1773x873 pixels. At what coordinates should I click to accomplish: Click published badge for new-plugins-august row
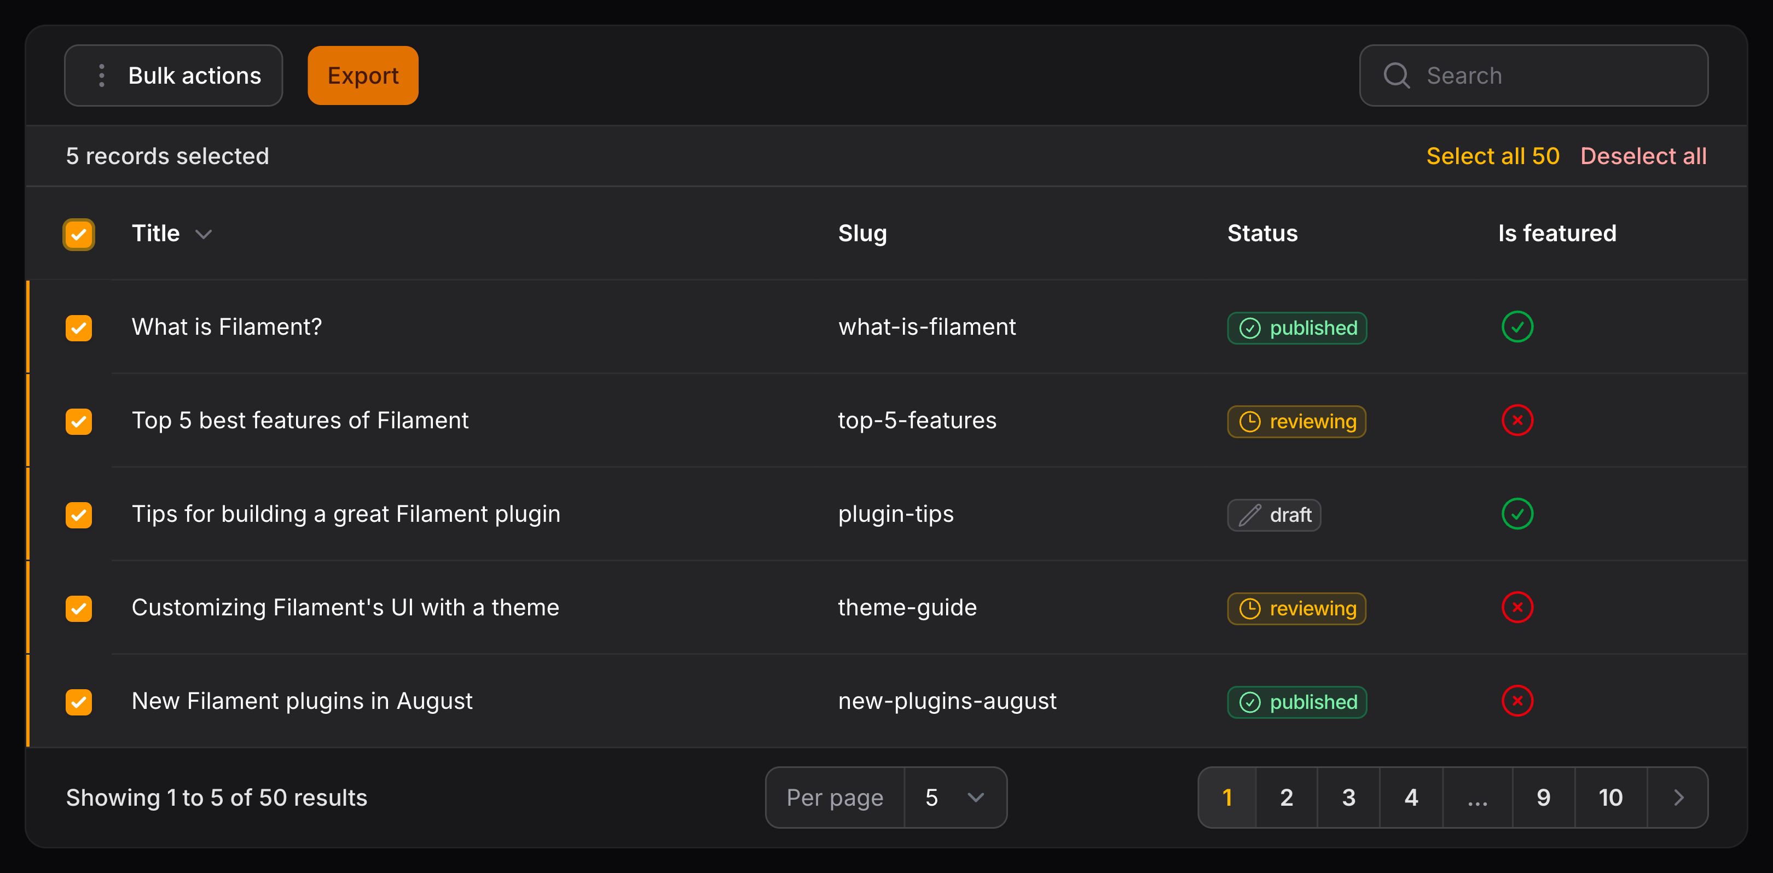click(1297, 702)
